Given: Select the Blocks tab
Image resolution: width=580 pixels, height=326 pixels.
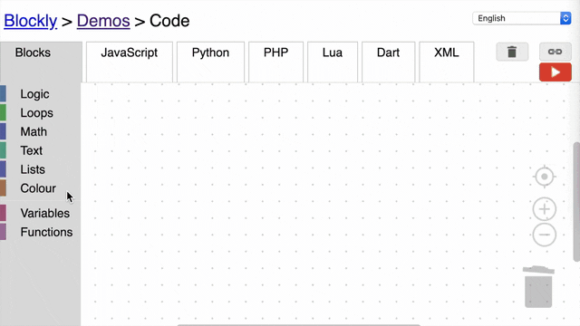Looking at the screenshot, I should [x=33, y=53].
